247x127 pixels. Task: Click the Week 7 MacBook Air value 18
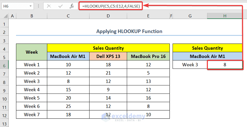pyautogui.click(x=68, y=114)
